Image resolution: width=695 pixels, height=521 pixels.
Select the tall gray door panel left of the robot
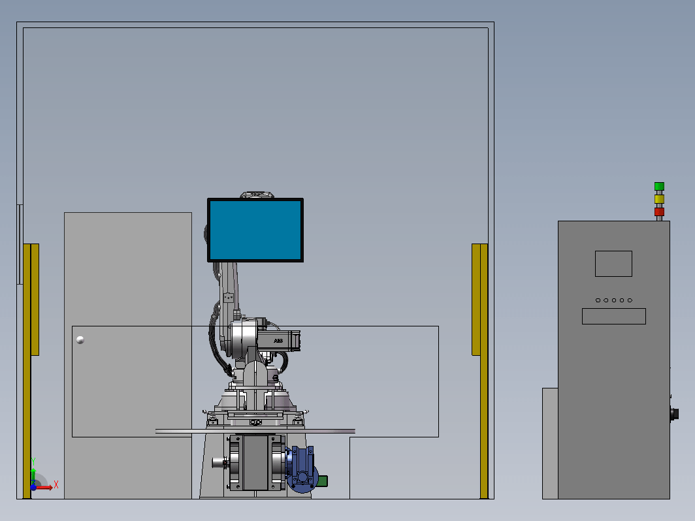[128, 356]
